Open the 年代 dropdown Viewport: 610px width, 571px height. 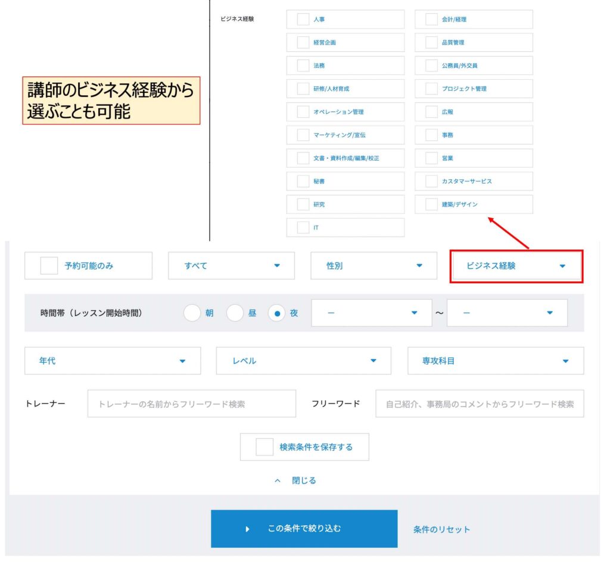pyautogui.click(x=112, y=361)
